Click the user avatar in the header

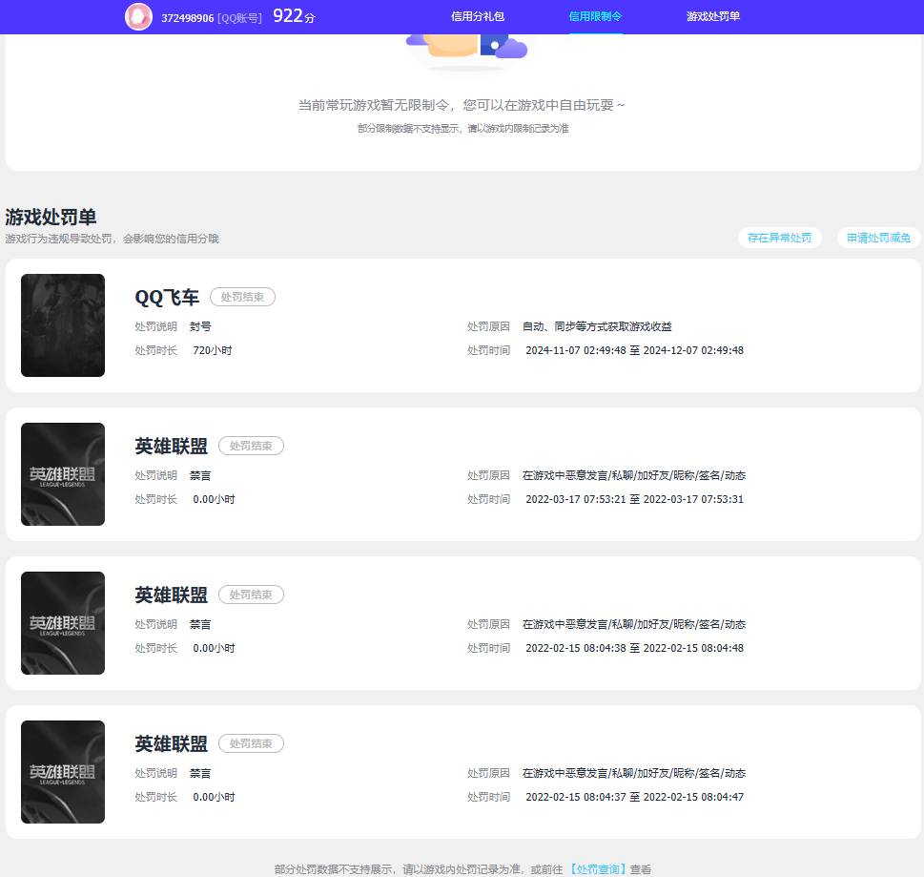click(x=138, y=17)
